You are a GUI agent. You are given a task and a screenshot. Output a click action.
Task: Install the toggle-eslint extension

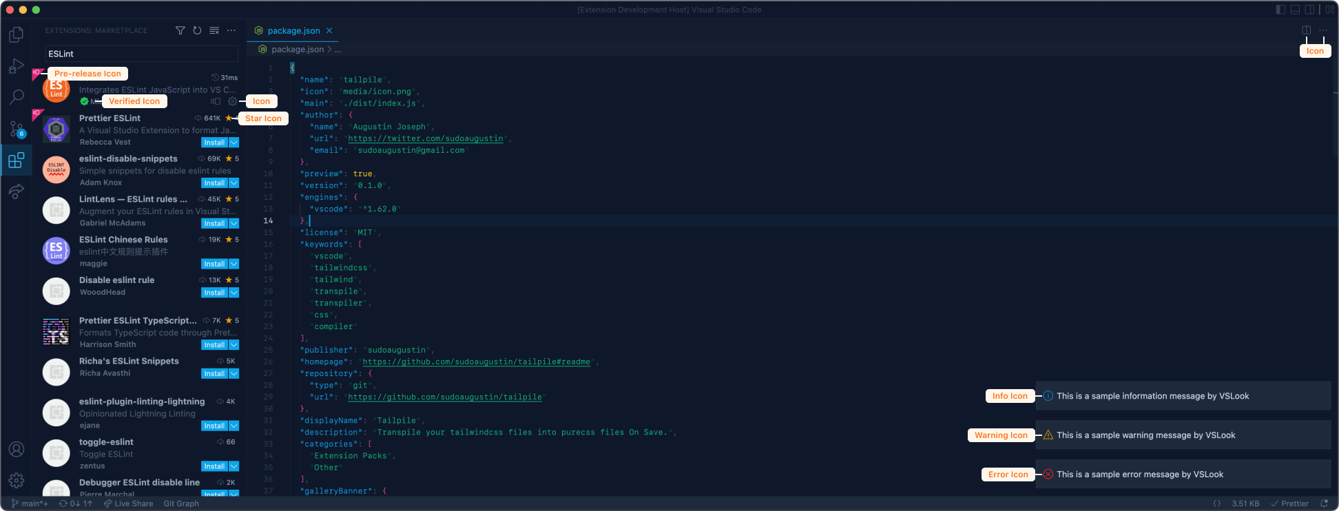click(x=215, y=467)
